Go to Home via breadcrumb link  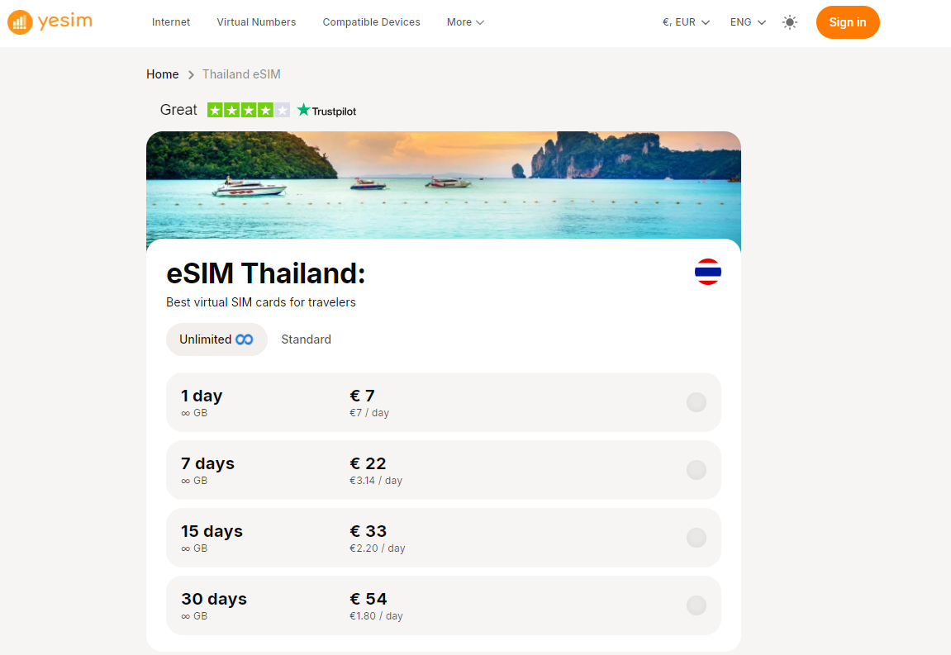click(162, 74)
